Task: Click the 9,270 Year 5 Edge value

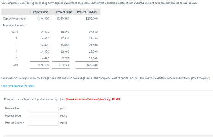Action: point(65,58)
